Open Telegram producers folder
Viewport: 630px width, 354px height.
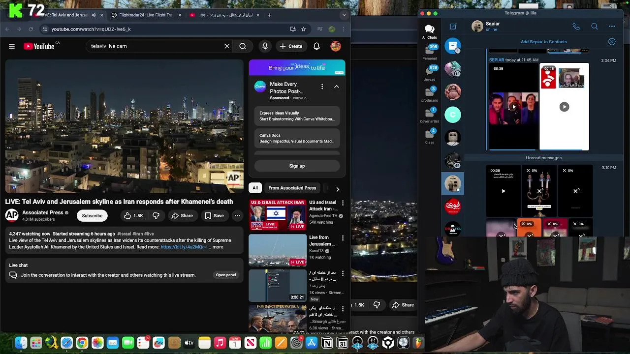(429, 94)
